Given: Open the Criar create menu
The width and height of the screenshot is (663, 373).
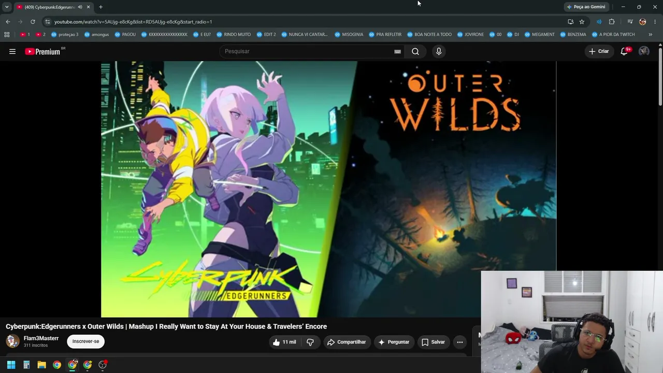Looking at the screenshot, I should click(599, 51).
